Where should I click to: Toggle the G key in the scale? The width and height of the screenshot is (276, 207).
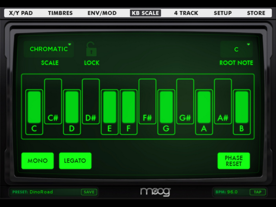(166, 112)
